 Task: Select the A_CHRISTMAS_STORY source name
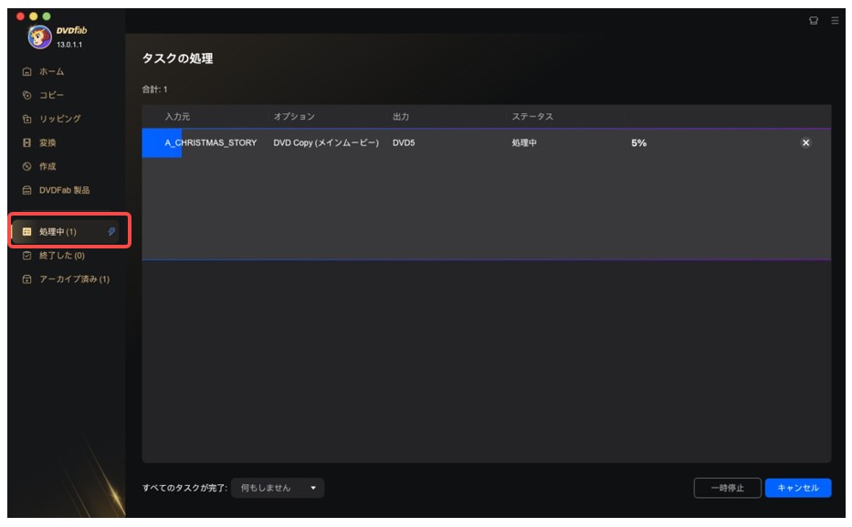(x=210, y=142)
